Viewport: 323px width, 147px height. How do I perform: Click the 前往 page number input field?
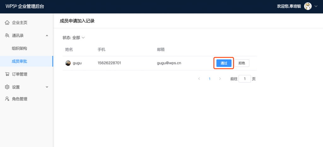pos(245,79)
